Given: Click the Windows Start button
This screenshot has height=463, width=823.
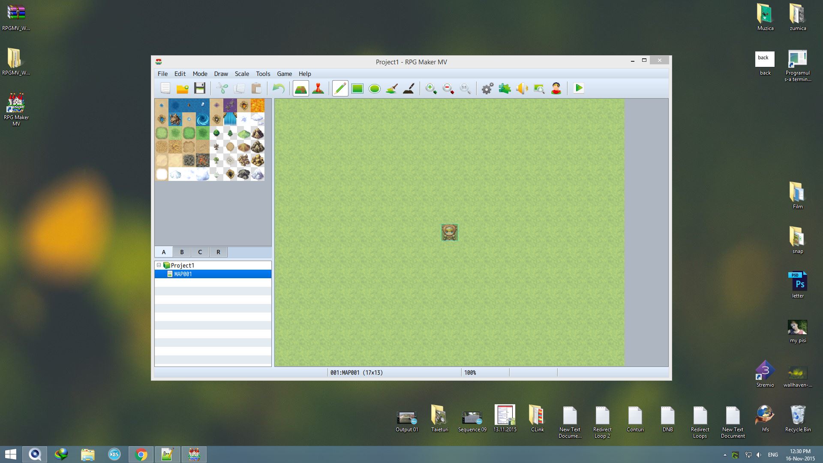Looking at the screenshot, I should coord(11,454).
